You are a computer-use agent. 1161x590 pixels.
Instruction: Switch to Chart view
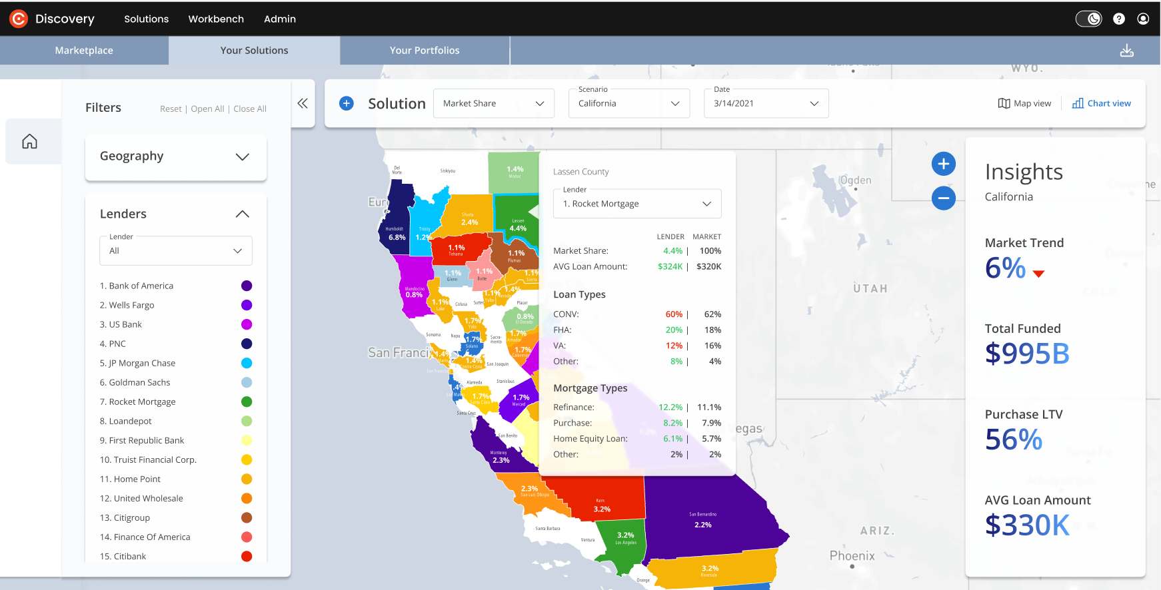pos(1102,103)
